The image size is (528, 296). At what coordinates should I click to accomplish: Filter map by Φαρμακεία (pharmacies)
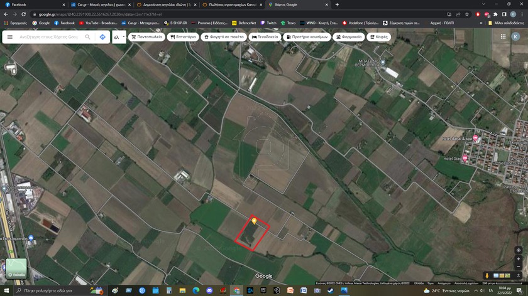349,37
